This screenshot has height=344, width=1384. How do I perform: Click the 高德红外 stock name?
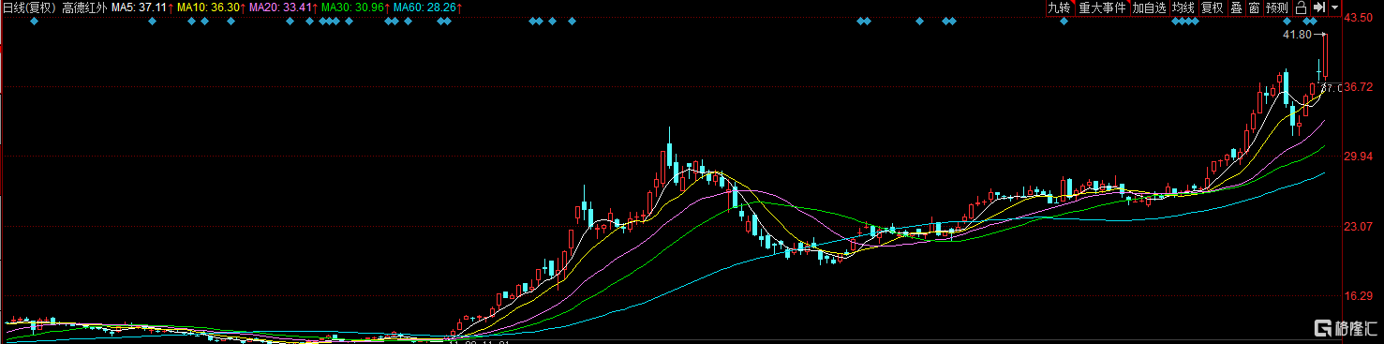tap(85, 7)
